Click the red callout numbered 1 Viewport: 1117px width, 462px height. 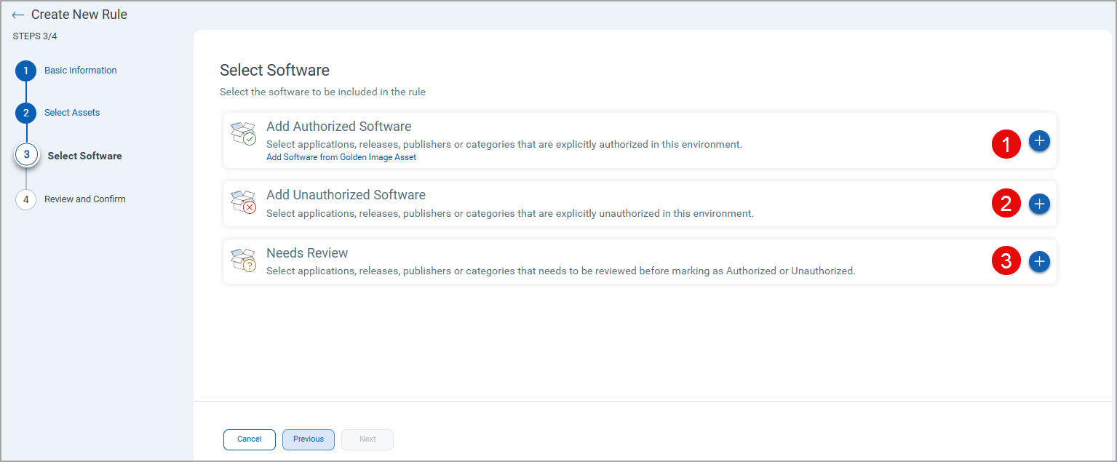1006,144
